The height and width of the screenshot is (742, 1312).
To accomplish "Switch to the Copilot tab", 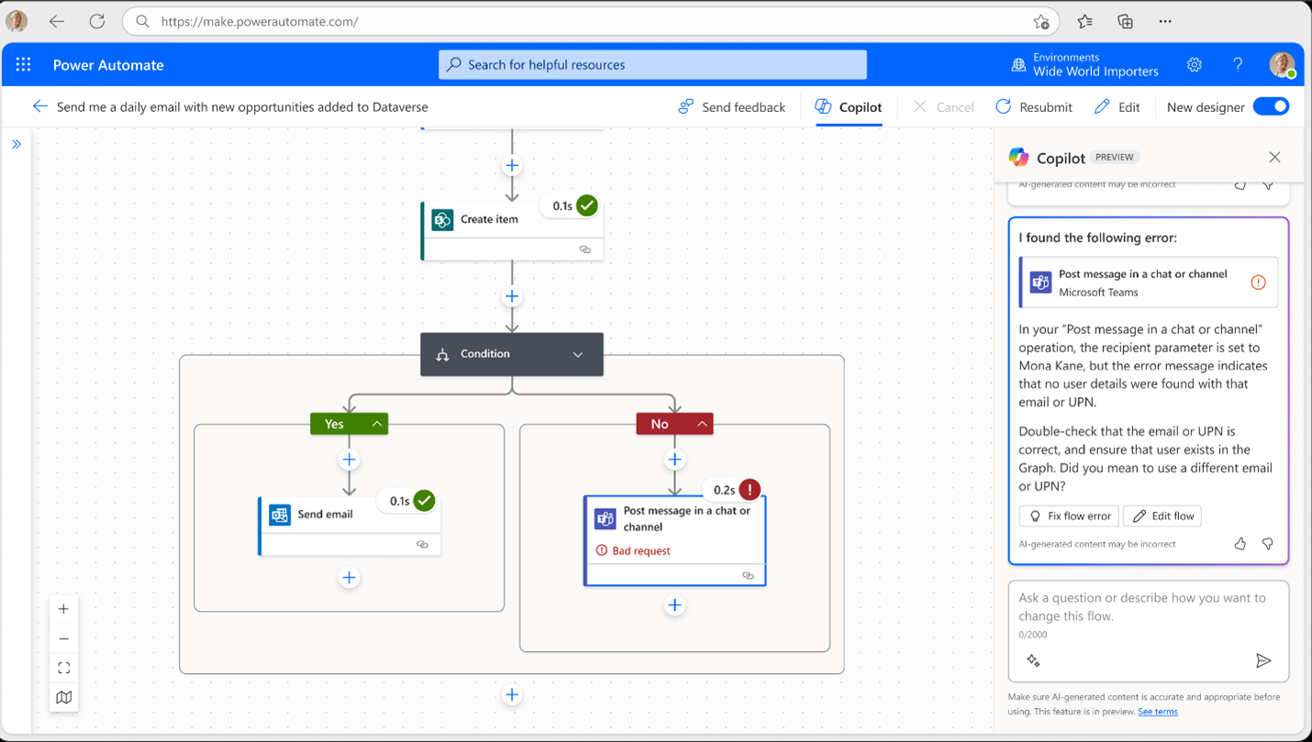I will click(848, 106).
